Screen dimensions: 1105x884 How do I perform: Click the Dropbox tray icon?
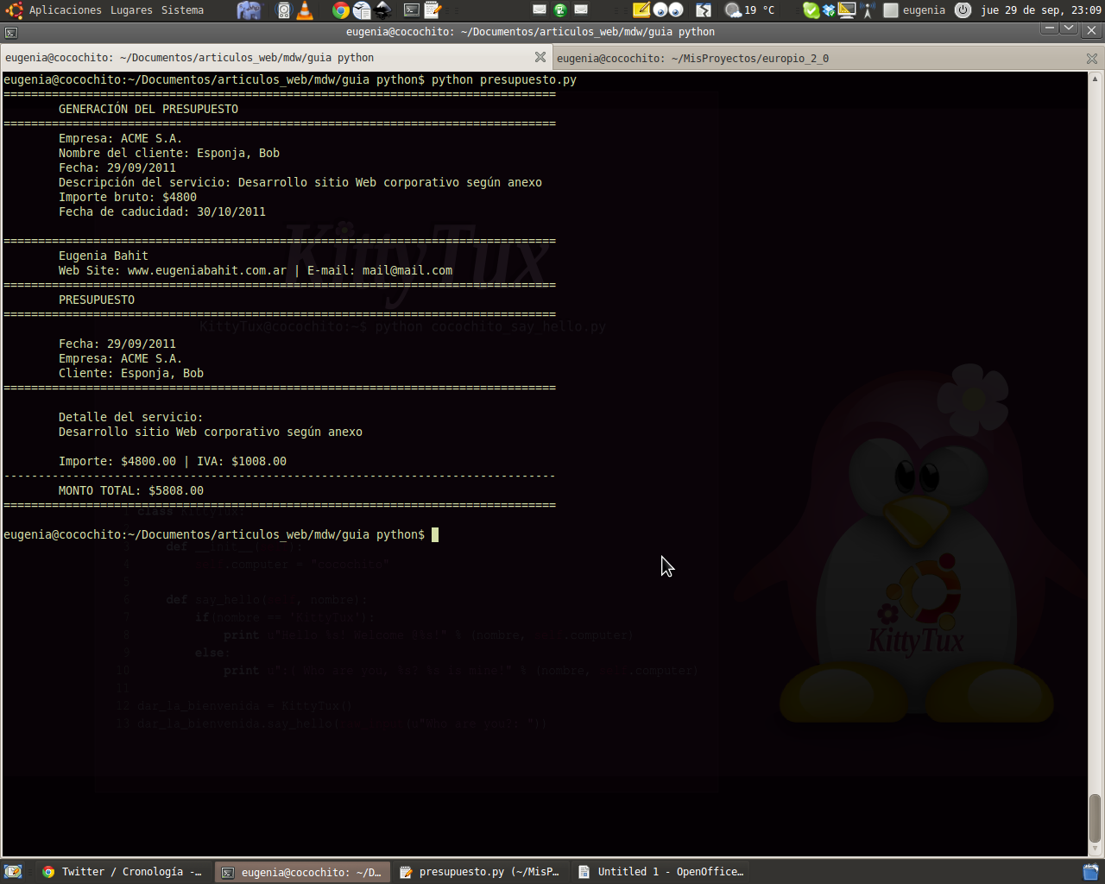829,10
